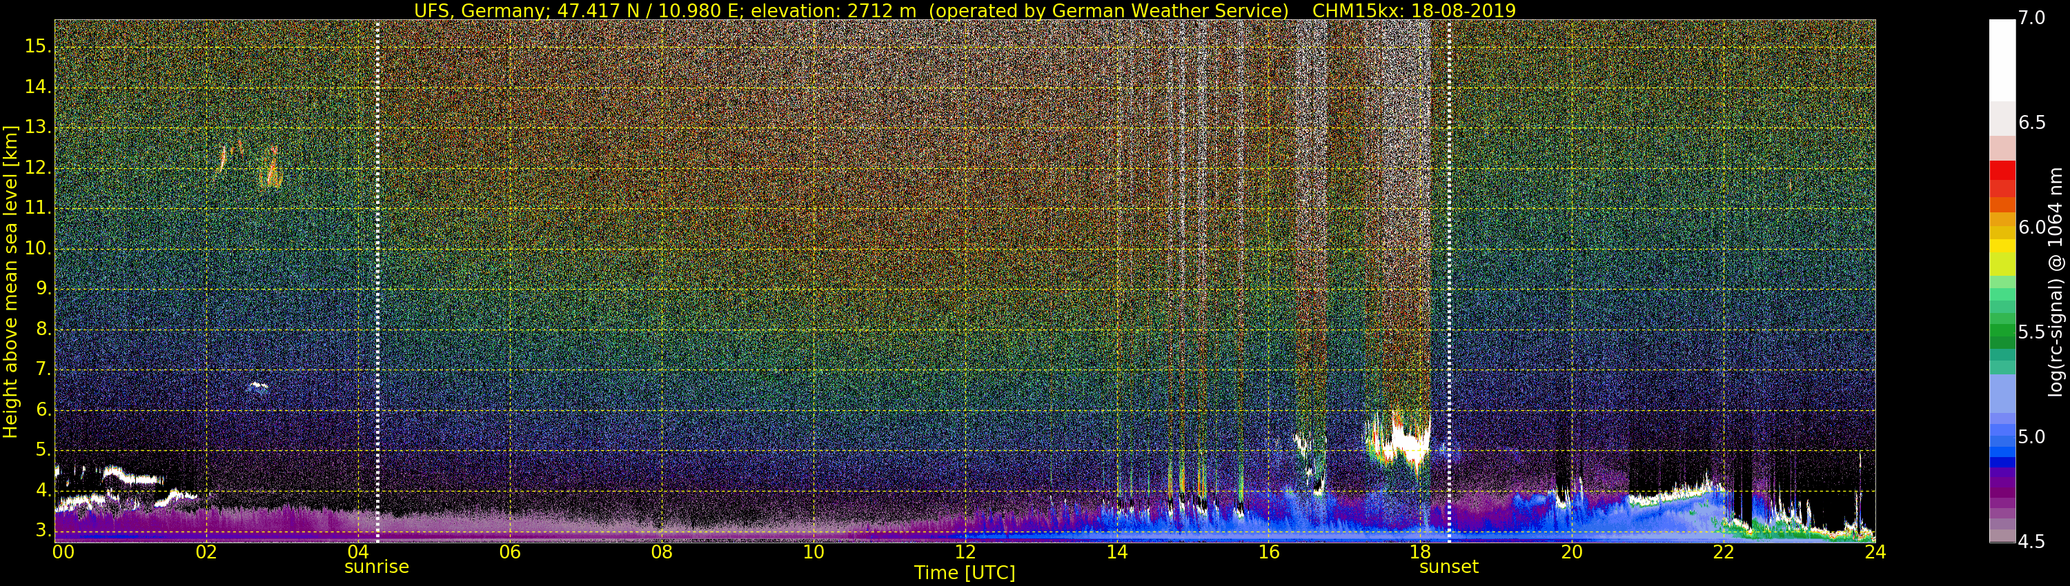This screenshot has height=586, width=2070.
Task: Click the 10. km height tick label
Action: [x=37, y=249]
